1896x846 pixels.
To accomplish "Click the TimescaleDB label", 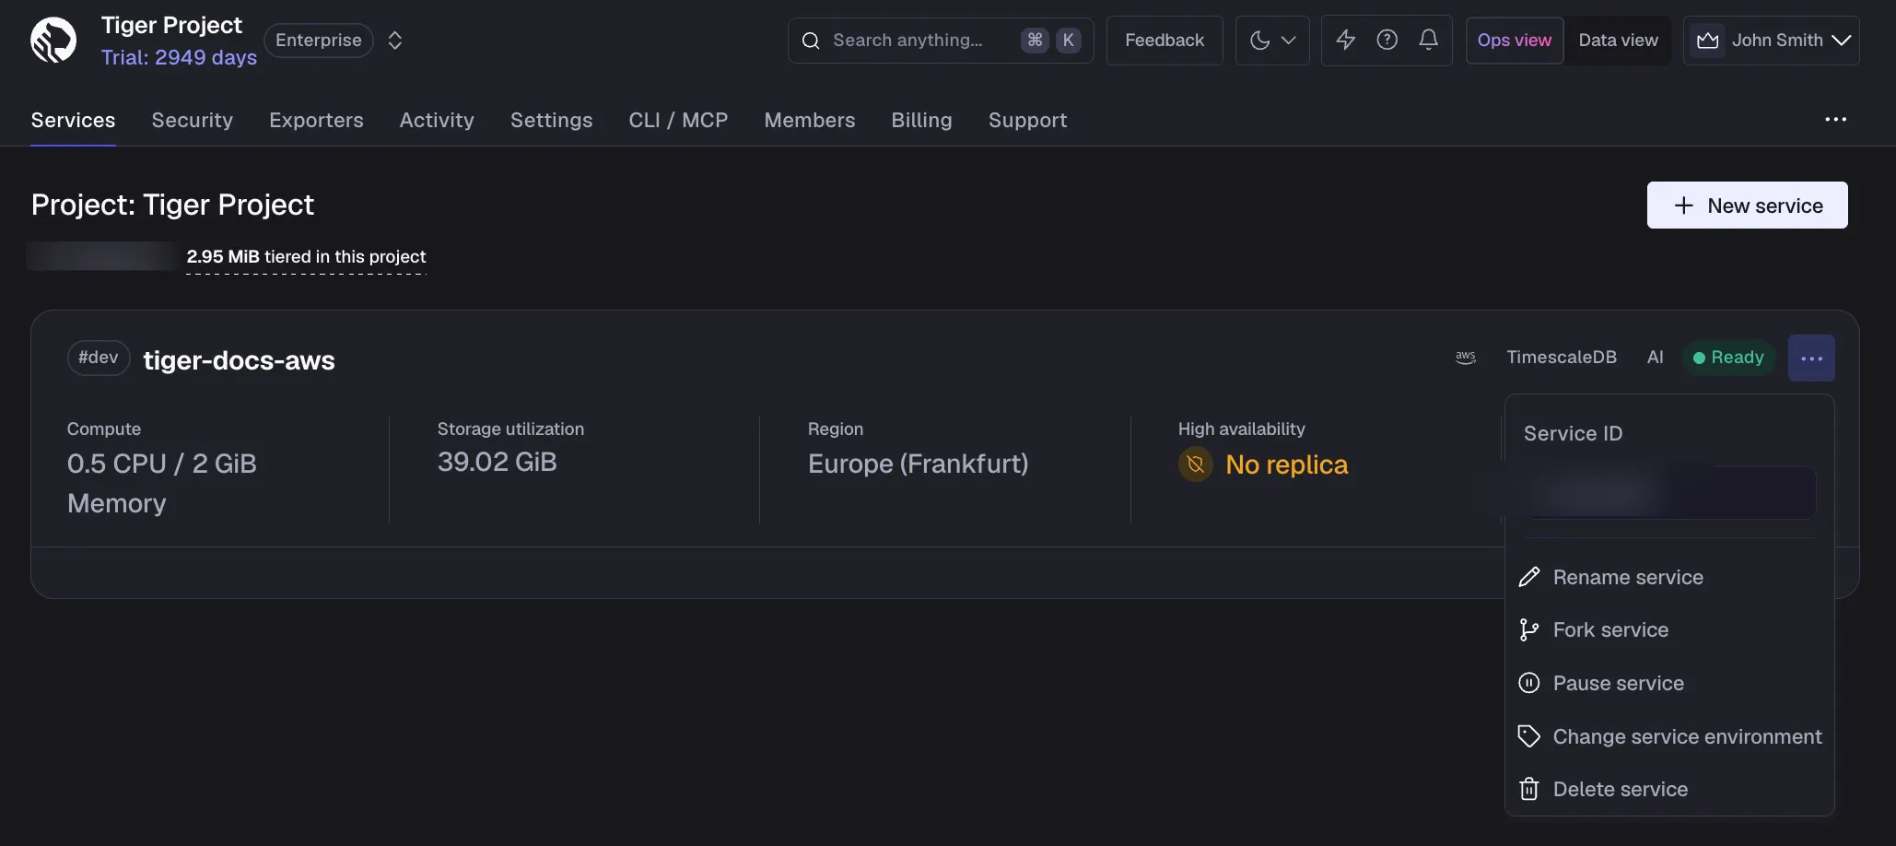I will coord(1561,358).
